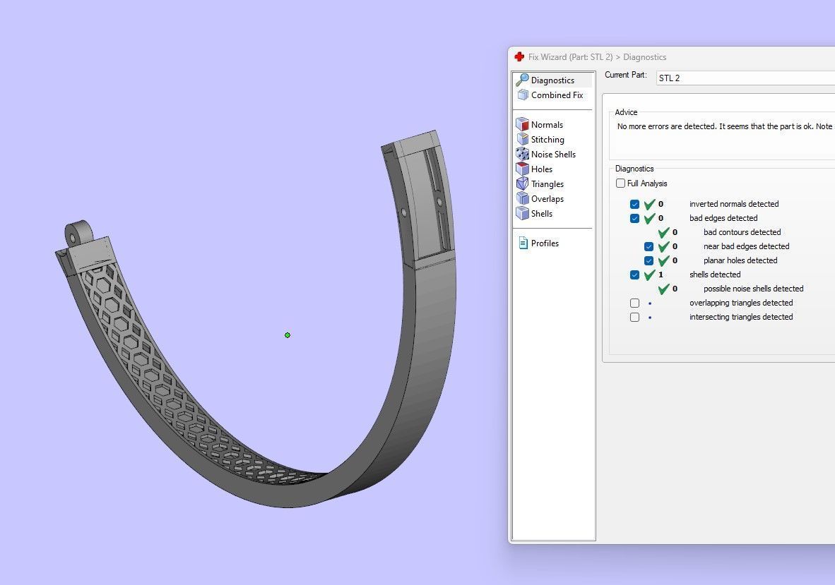The height and width of the screenshot is (585, 835).
Task: Uncheck shells detected checkbox
Action: [x=634, y=275]
